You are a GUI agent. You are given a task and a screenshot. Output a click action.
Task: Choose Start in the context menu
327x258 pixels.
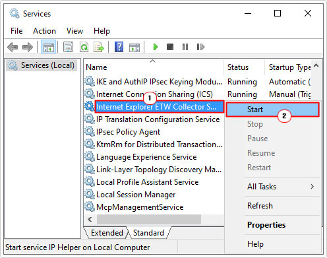pos(272,110)
